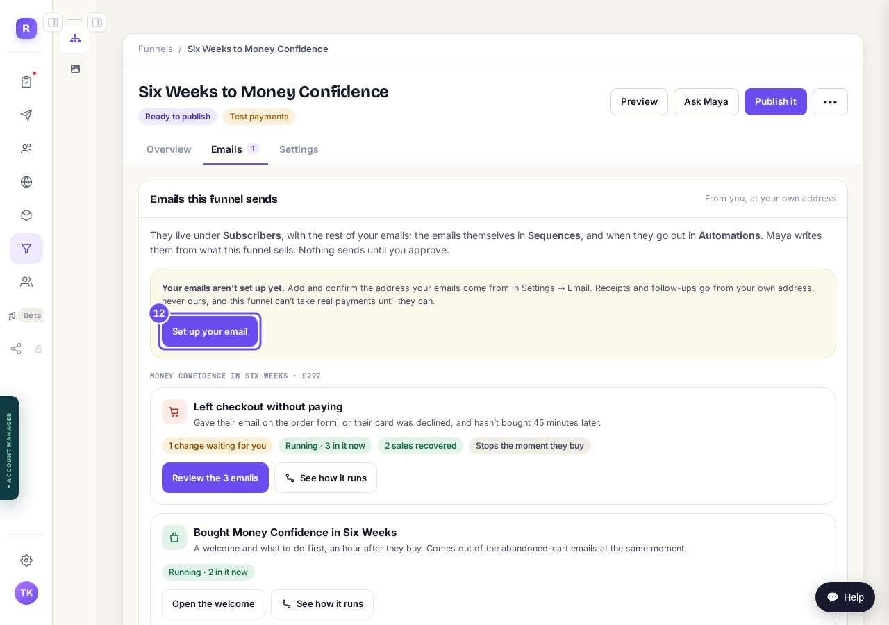Open the Help chat widget
Viewport: 889px width, 625px height.
(845, 597)
